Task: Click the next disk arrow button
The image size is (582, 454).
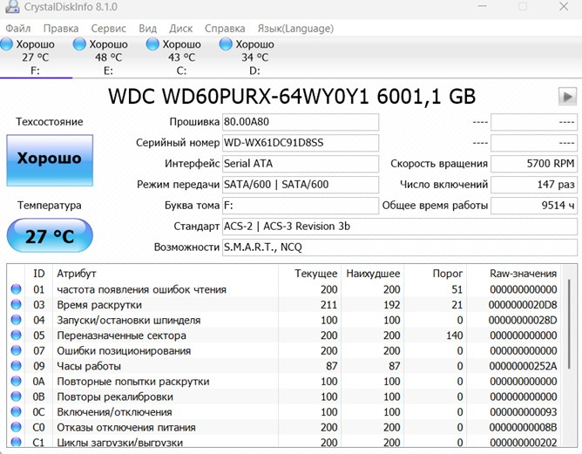Action: tap(567, 97)
